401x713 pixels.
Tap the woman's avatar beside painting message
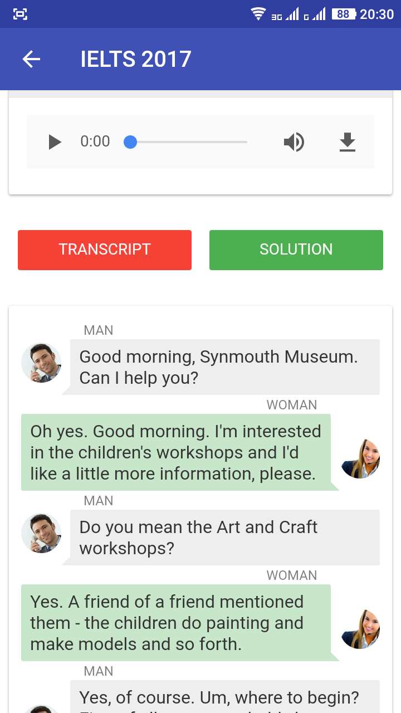(360, 629)
